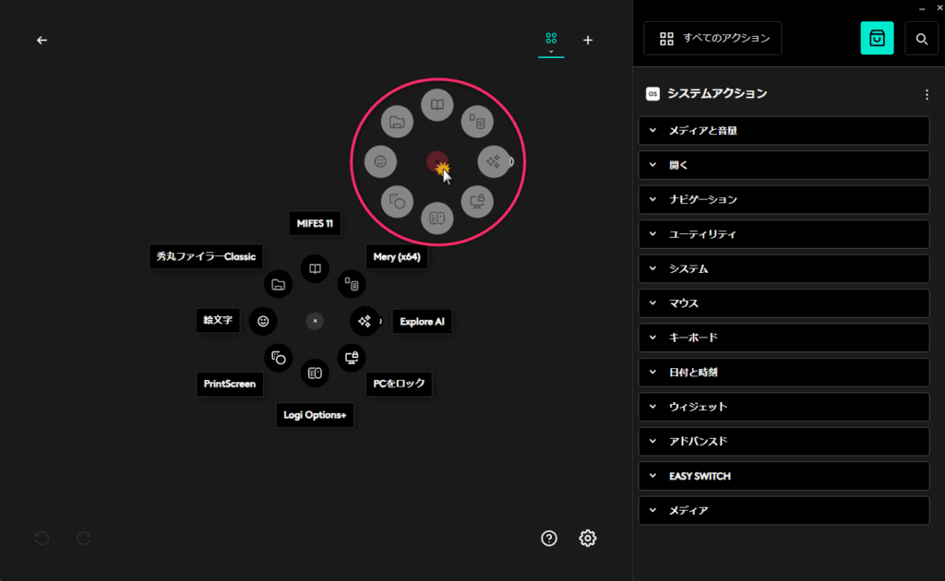Open the marketplace shopping bag icon
945x581 pixels.
pyautogui.click(x=877, y=38)
